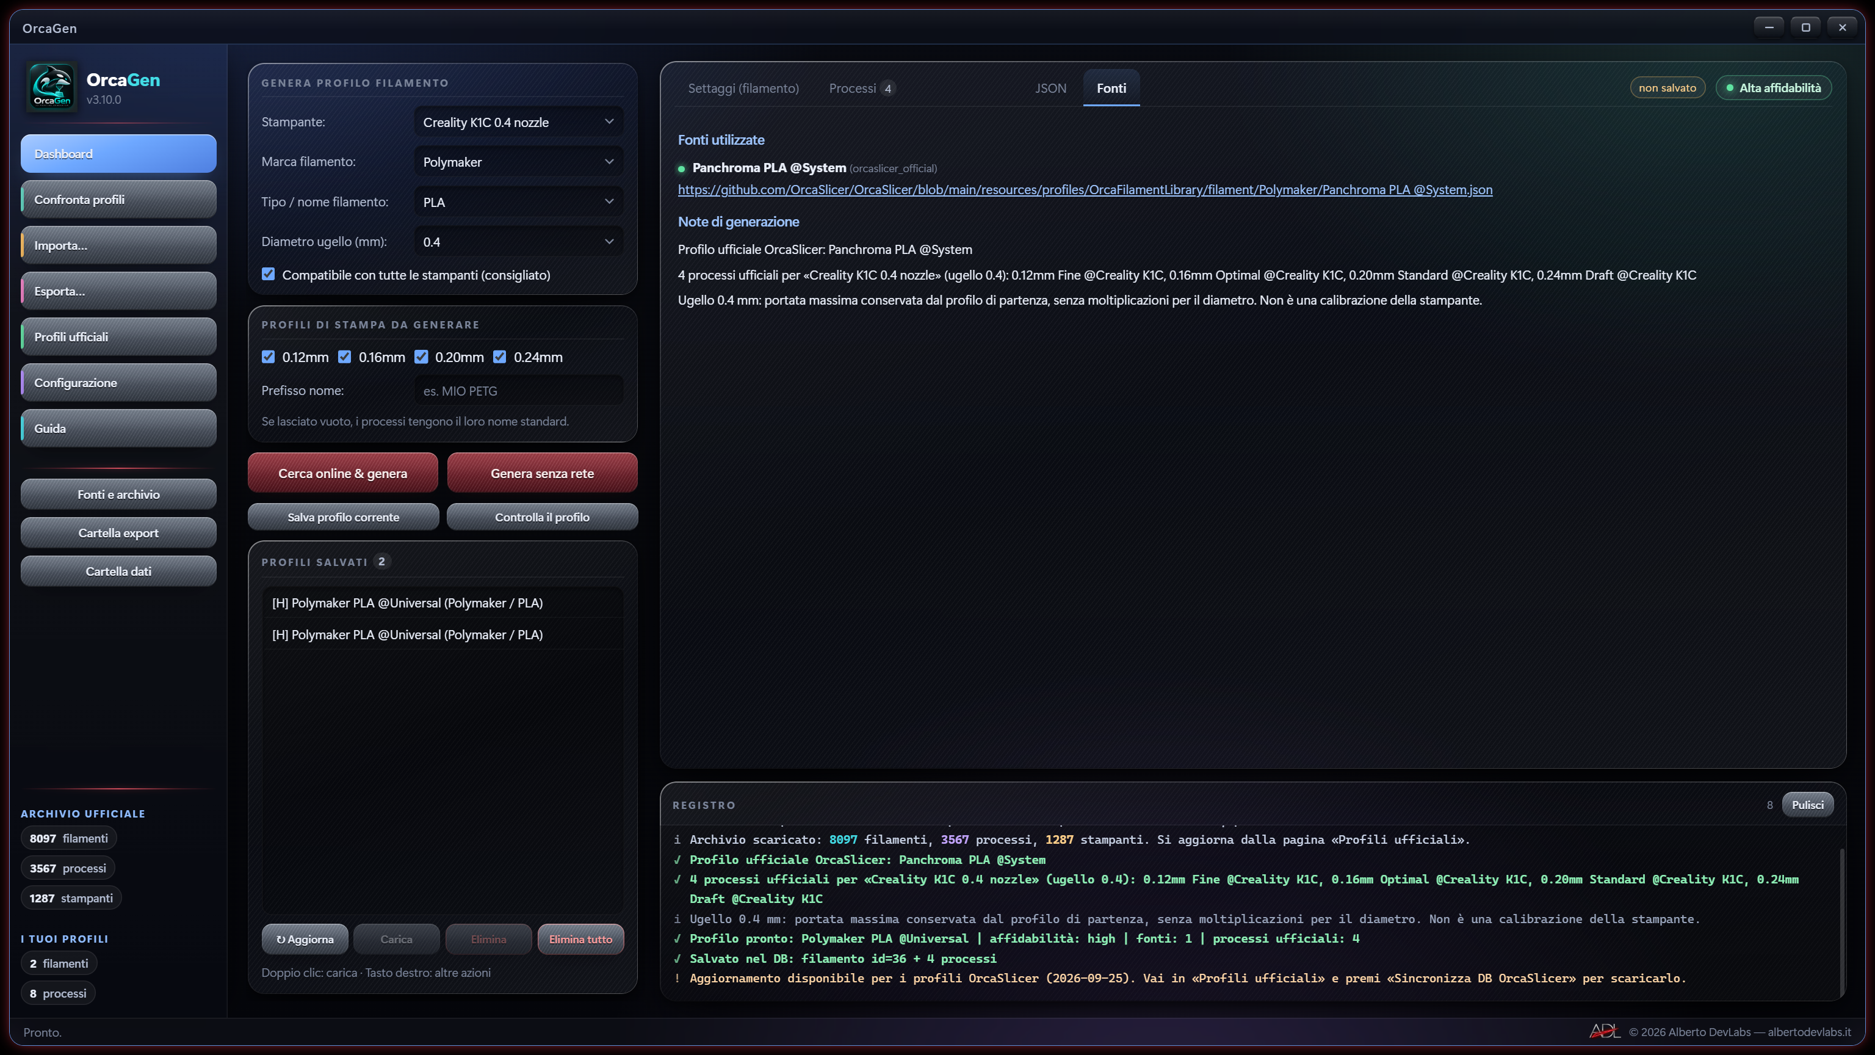Viewport: 1875px width, 1055px height.
Task: Select first saved Polymaker PLA @Universal profile
Action: click(443, 603)
